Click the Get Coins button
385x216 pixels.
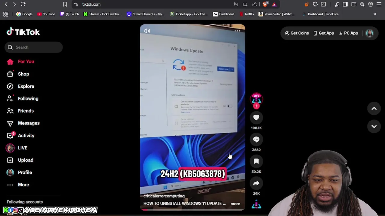tap(297, 33)
